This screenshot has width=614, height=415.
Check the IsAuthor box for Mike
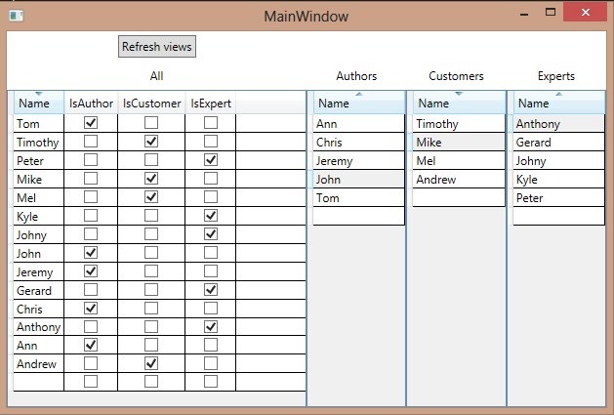[91, 179]
